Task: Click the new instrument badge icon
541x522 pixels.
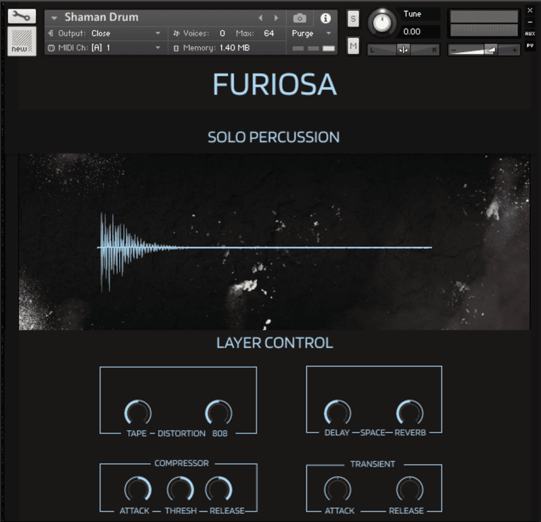Action: click(x=22, y=41)
